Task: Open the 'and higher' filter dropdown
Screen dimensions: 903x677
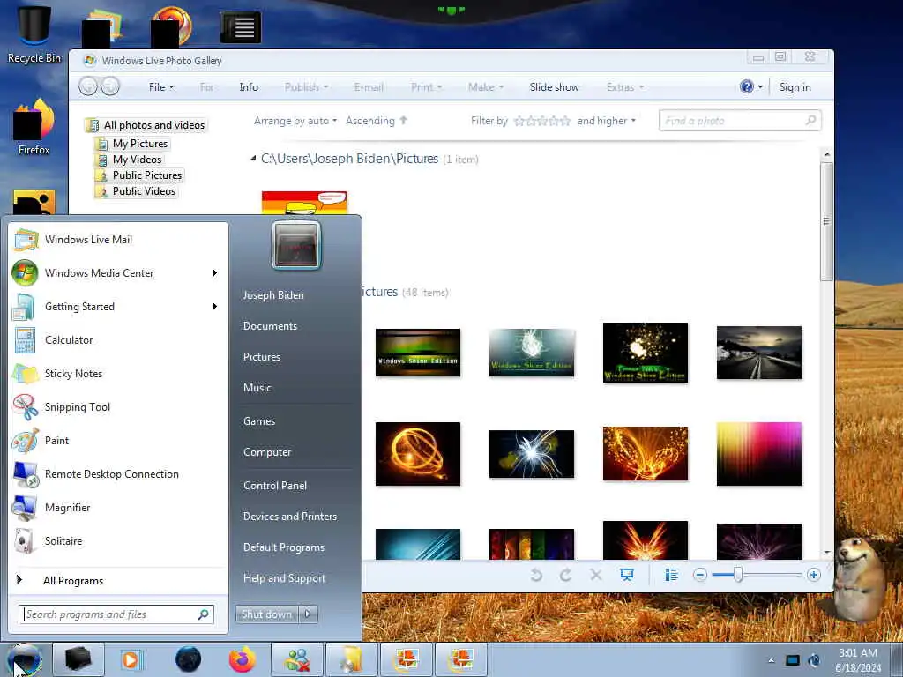Action: point(607,121)
